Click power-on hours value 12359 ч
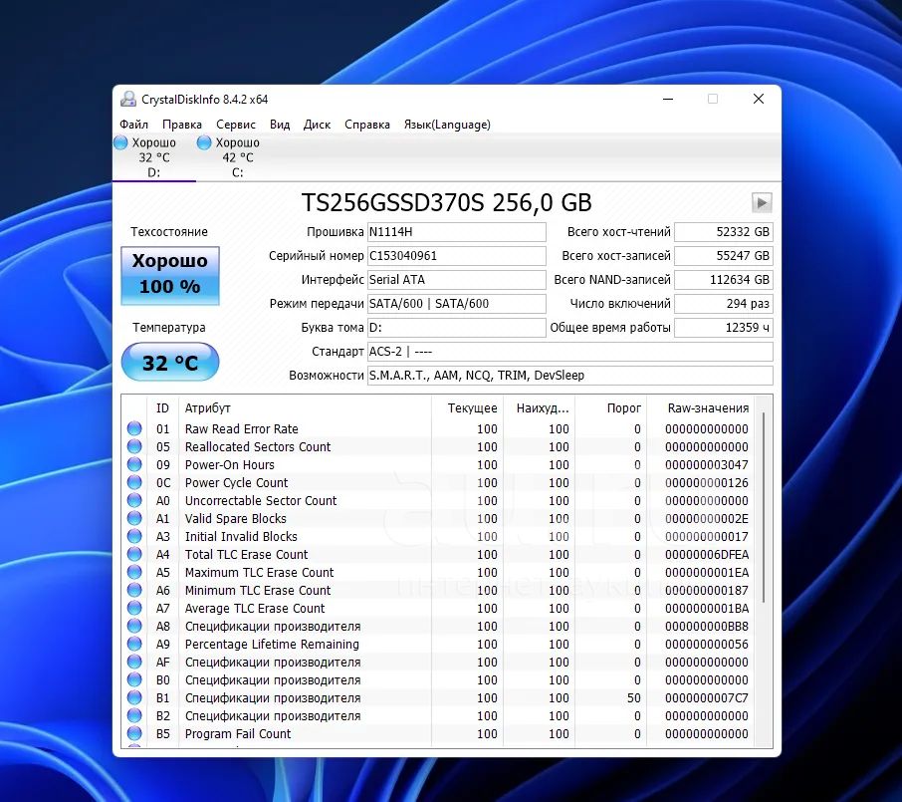Screen dimensions: 902x802 723,328
